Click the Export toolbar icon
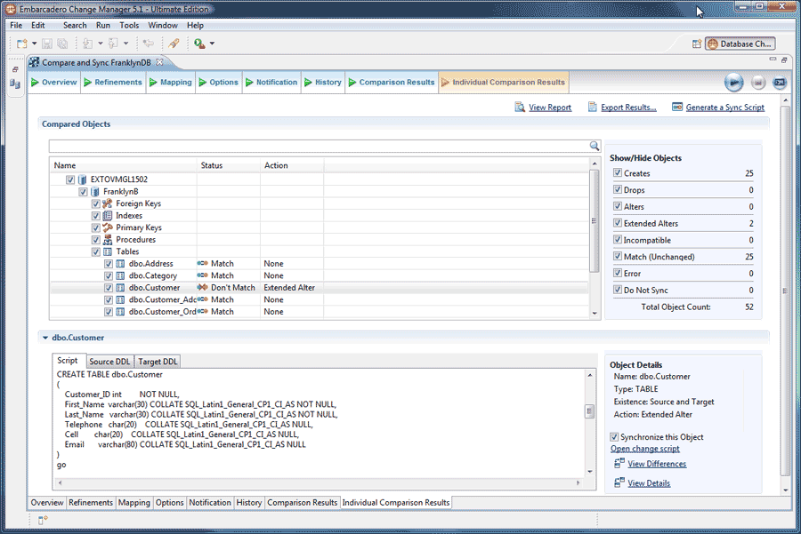This screenshot has width=801, height=534. (113, 44)
